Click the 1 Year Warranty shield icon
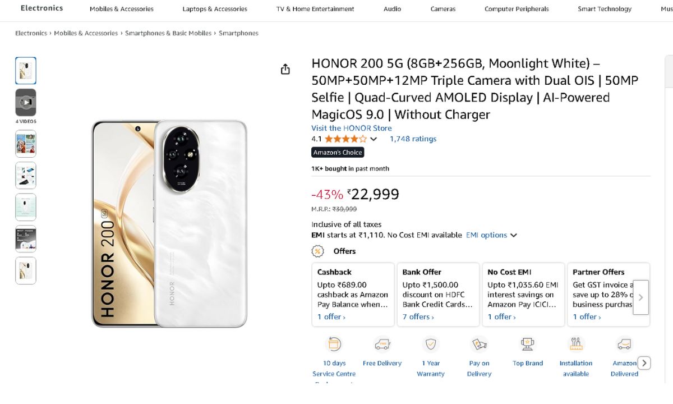This screenshot has height=404, width=673. pyautogui.click(x=431, y=344)
